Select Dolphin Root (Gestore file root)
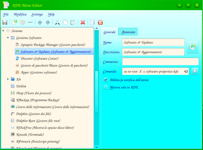The width and height of the screenshot is (203, 150). 38,121
